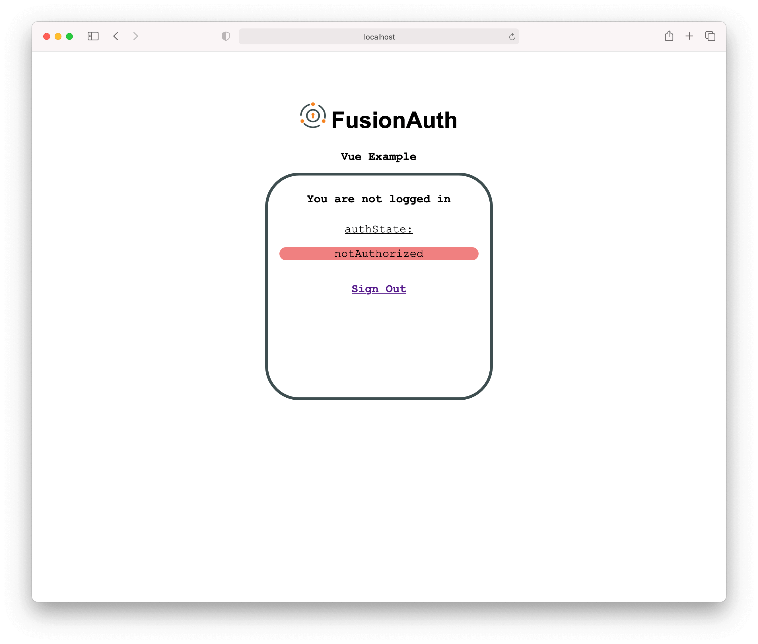Viewport: 758px width, 644px height.
Task: Open the share menu
Action: pos(669,36)
